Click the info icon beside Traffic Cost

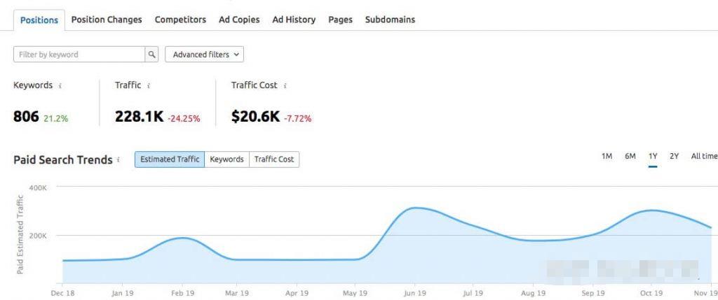click(285, 85)
